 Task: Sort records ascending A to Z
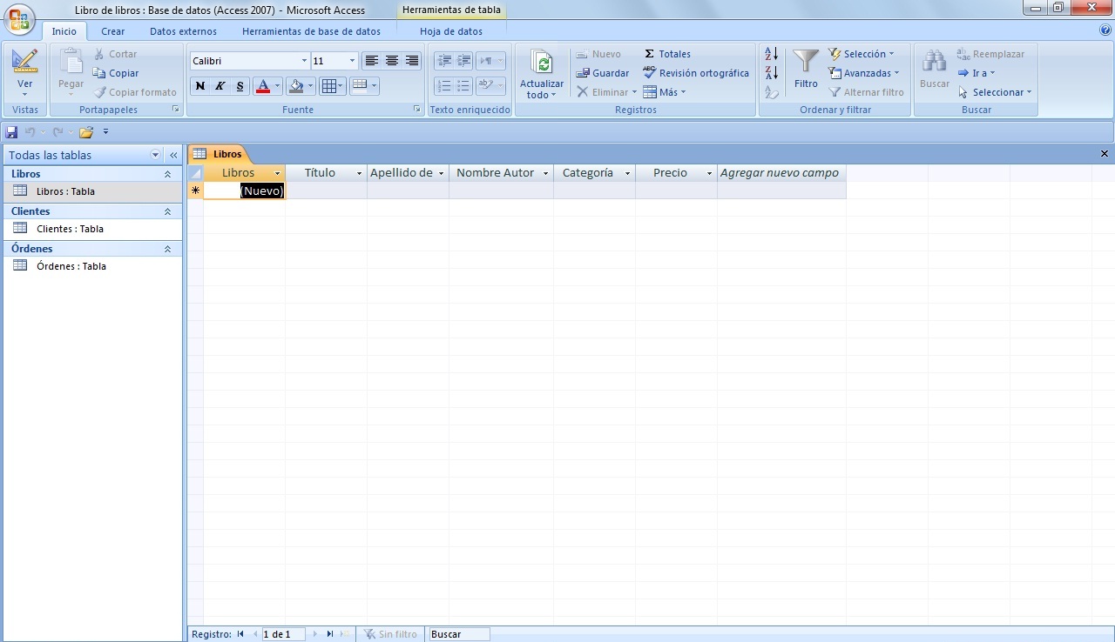(x=770, y=53)
